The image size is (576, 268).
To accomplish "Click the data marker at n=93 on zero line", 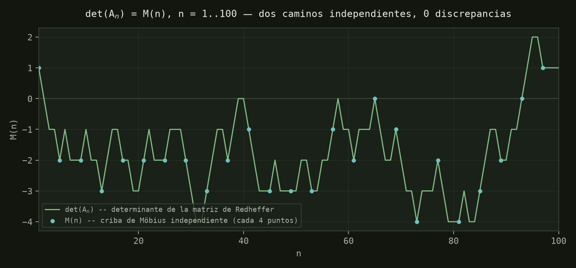I will pos(522,99).
